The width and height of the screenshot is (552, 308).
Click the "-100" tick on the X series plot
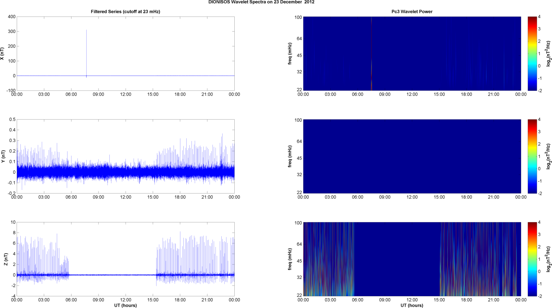click(x=11, y=91)
